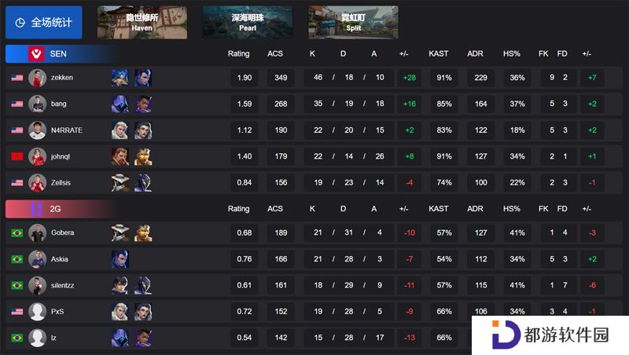The width and height of the screenshot is (629, 355).
Task: Click the Brazil flag beside silentzz
Action: pos(17,286)
